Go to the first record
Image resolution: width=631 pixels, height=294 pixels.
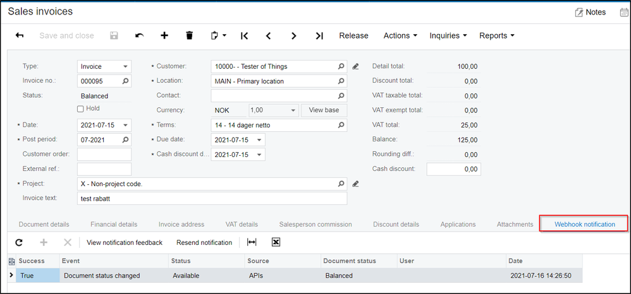[244, 36]
